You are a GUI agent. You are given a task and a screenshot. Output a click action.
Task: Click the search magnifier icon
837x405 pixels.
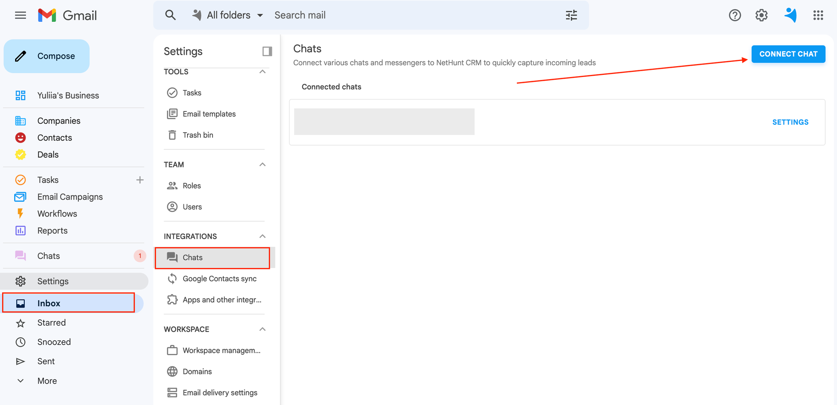coord(170,15)
